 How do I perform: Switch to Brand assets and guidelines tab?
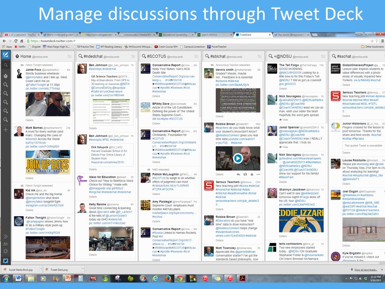click(61, 35)
